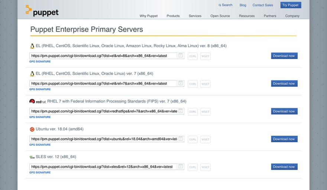Open GPG Signature for EL ver. 7

point(40,89)
